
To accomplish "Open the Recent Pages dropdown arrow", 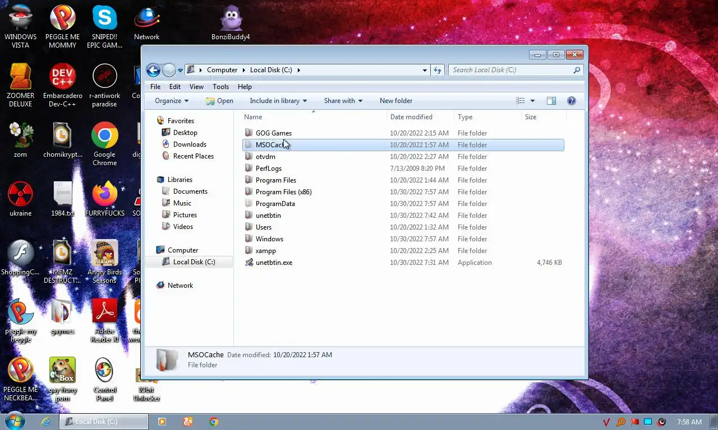I will pyautogui.click(x=181, y=71).
